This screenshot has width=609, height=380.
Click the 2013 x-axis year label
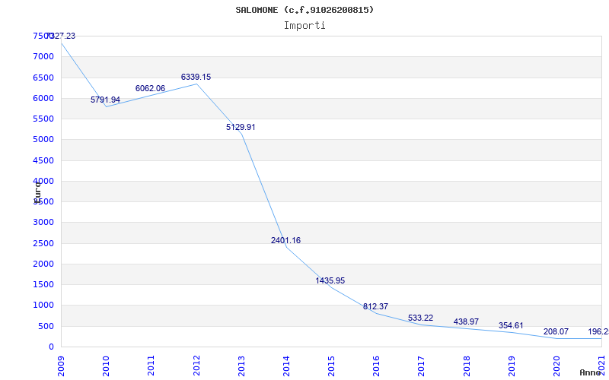[x=241, y=366]
